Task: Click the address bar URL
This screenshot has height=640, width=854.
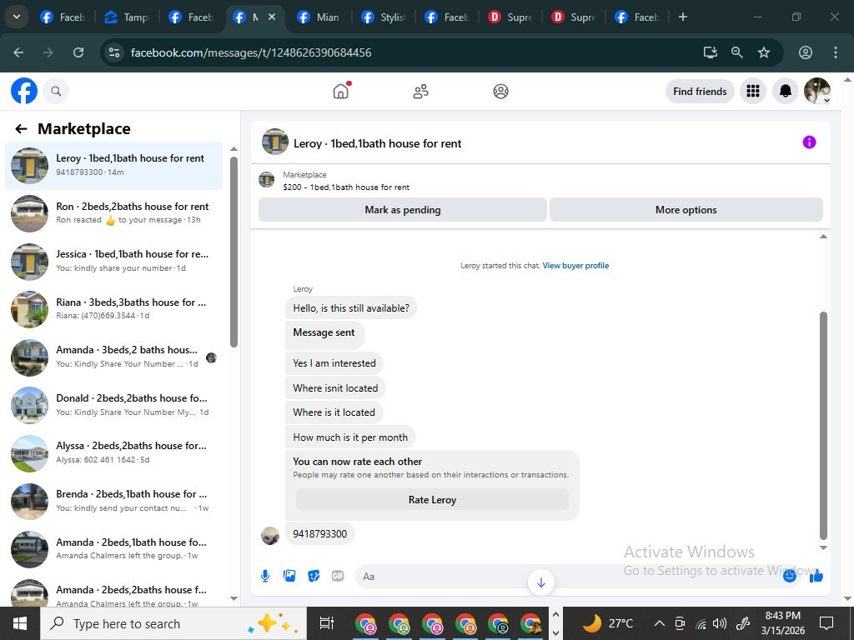Action: (251, 52)
